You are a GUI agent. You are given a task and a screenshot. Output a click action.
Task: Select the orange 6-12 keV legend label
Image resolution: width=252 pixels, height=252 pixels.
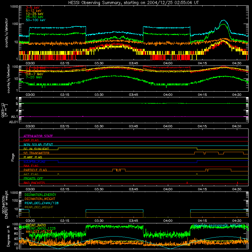pyautogui.click(x=33, y=11)
